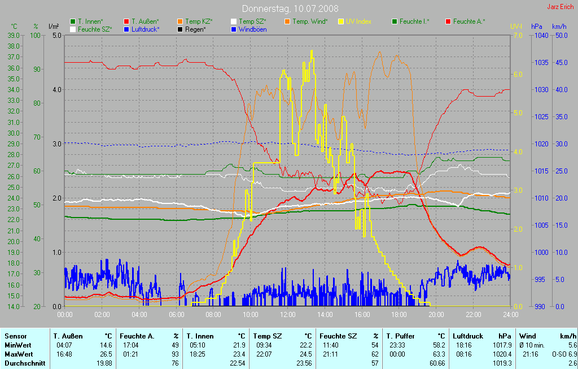Image resolution: width=578 pixels, height=369 pixels.
Task: Click the chart title Donnerstag, 10.07.2008
Action: (x=290, y=8)
